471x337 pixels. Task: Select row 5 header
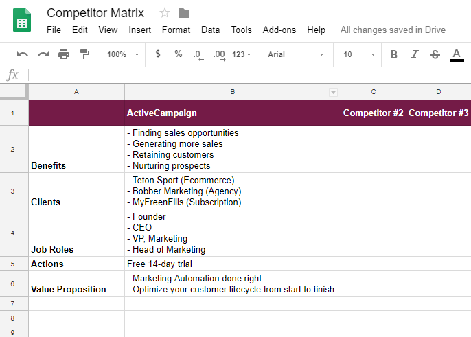tap(14, 264)
